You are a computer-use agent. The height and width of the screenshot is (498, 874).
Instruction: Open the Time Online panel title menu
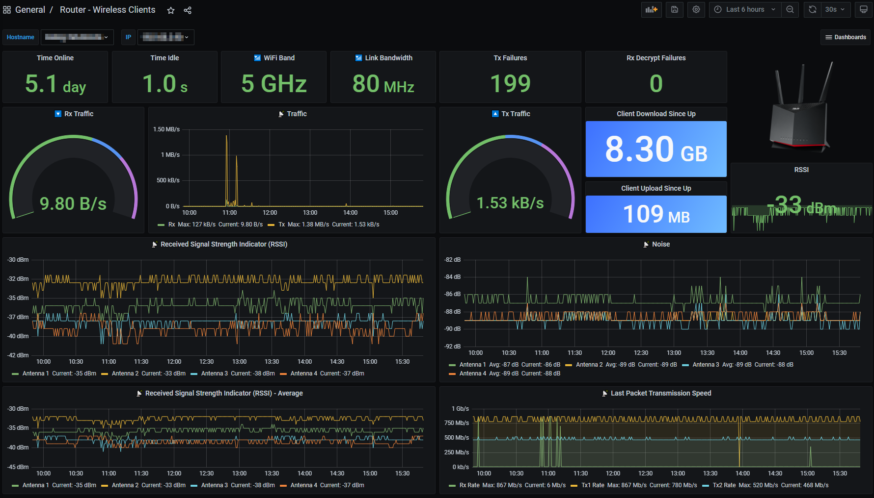pyautogui.click(x=55, y=58)
